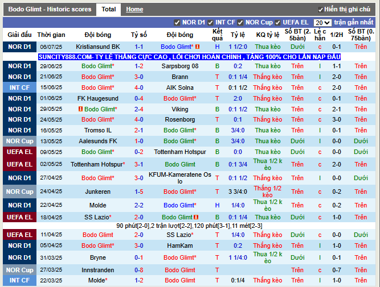Screen dimensions: 380x287
Task: Click the INT CF label on 15/06/25 row
Action: (x=19, y=88)
